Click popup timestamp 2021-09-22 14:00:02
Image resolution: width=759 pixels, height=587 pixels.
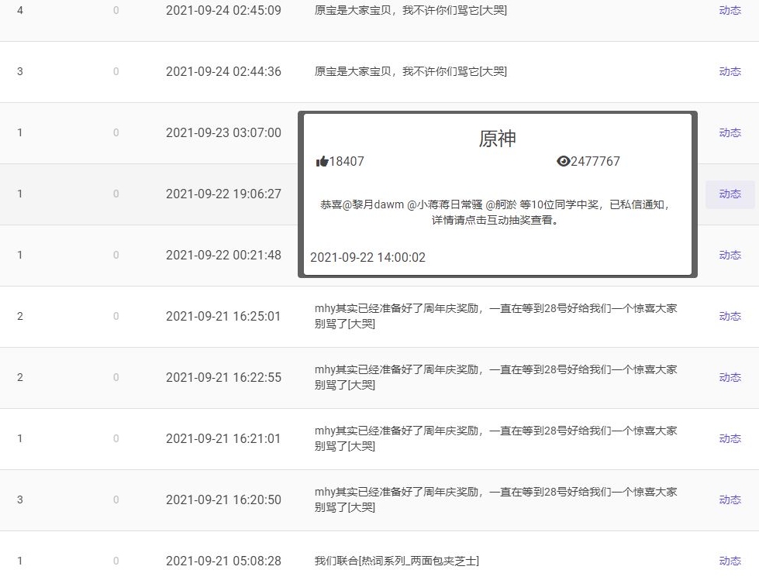coord(367,258)
